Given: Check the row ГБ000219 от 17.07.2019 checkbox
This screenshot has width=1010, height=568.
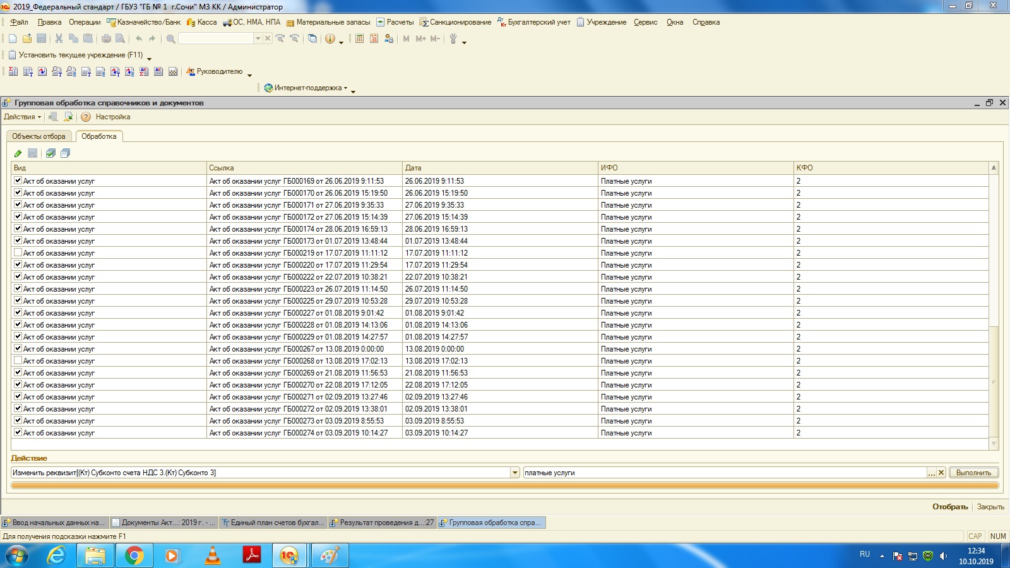Looking at the screenshot, I should pos(18,252).
